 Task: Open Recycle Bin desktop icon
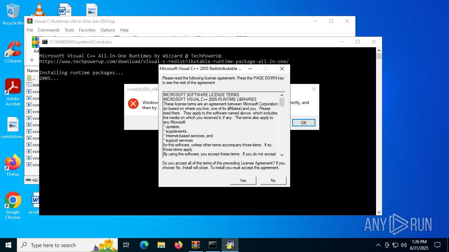pos(13,14)
